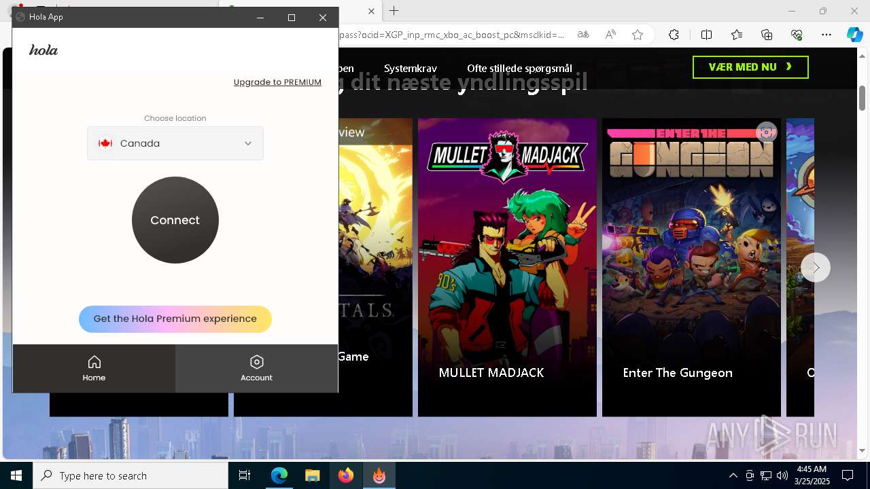Click the network tray icon
The image size is (870, 489).
766,475
